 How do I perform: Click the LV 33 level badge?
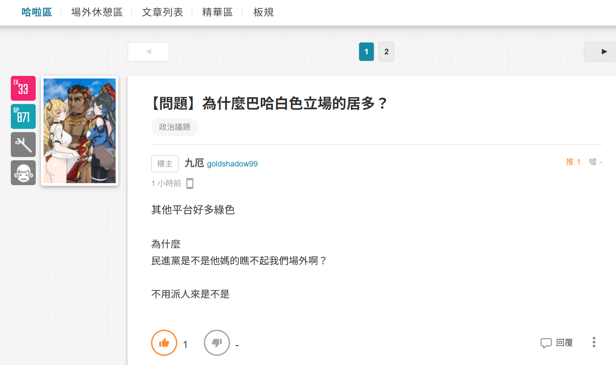(23, 88)
